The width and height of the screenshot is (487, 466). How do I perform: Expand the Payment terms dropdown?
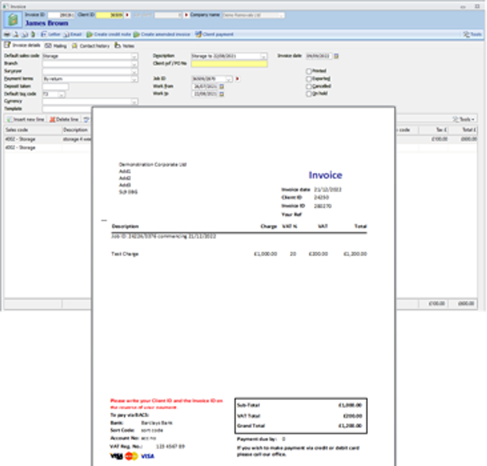(134, 79)
